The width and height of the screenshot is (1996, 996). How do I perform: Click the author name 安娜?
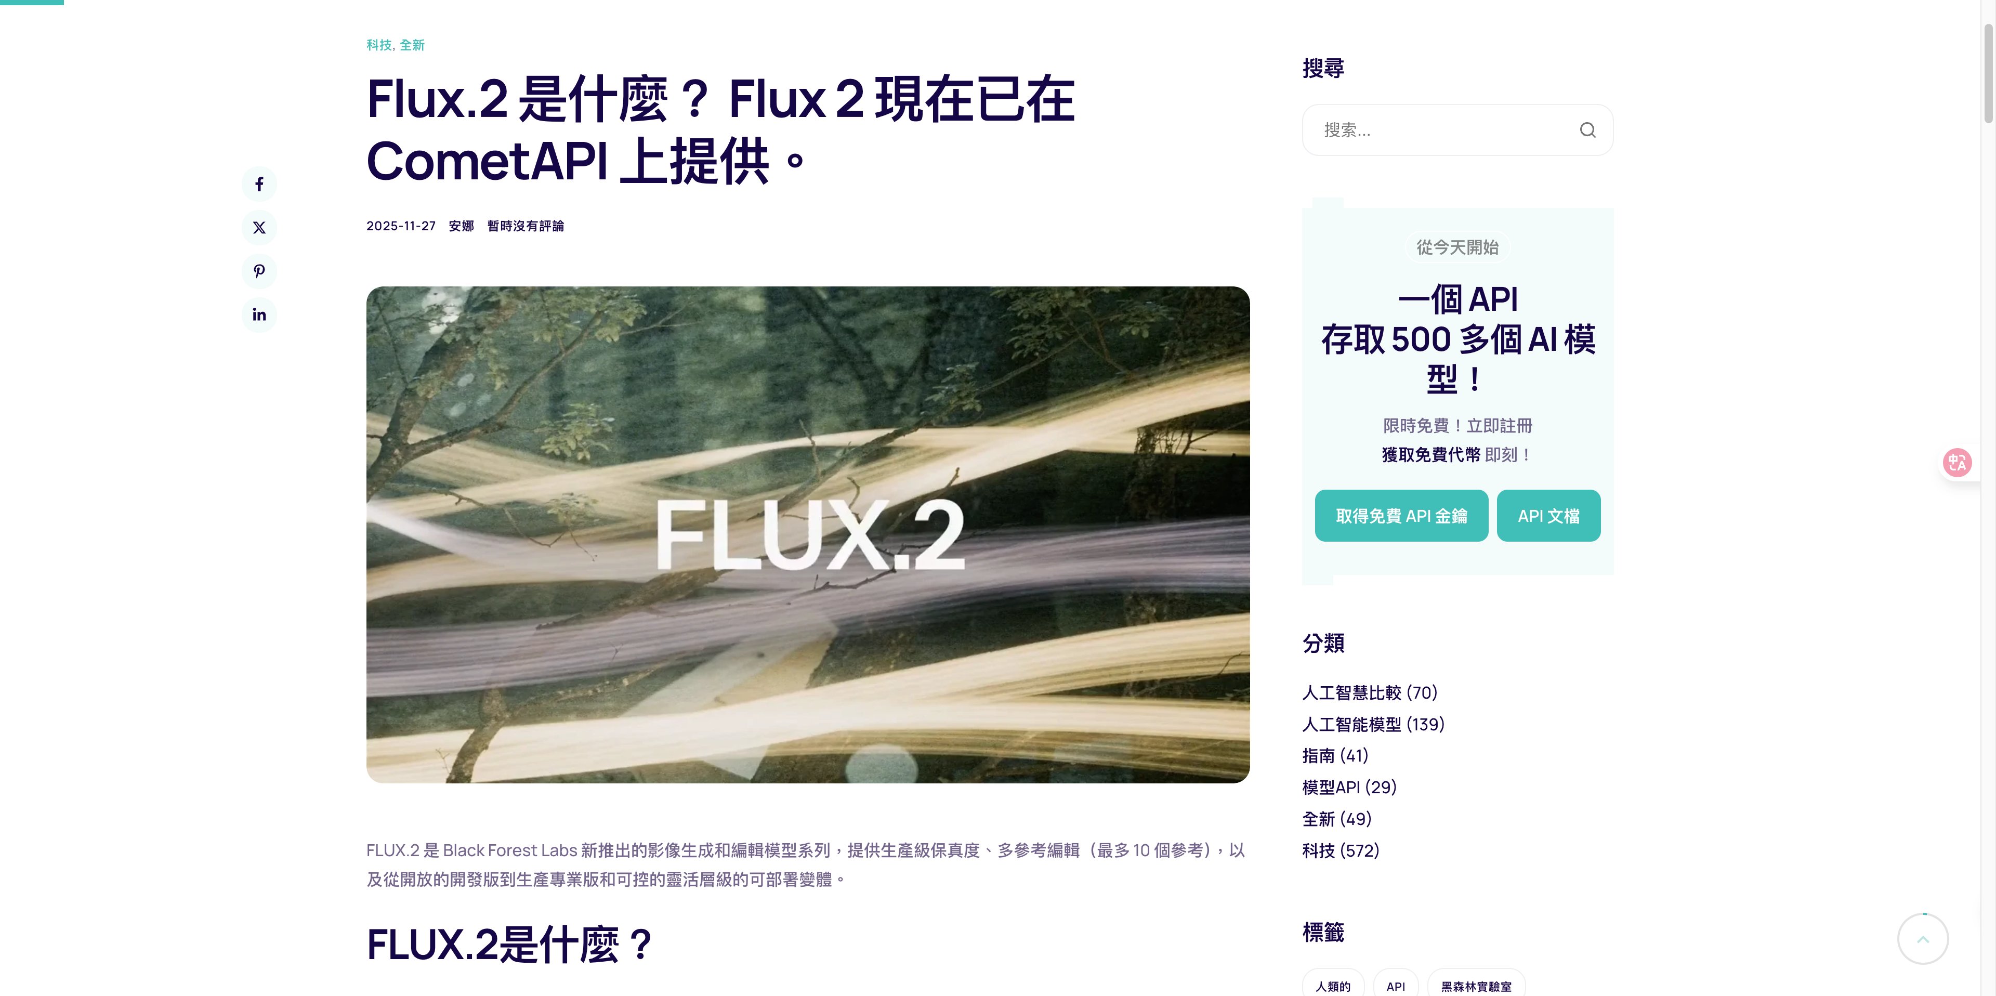pyautogui.click(x=461, y=226)
